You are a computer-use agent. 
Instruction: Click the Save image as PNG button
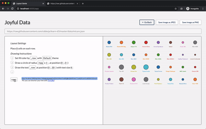pos(190,22)
